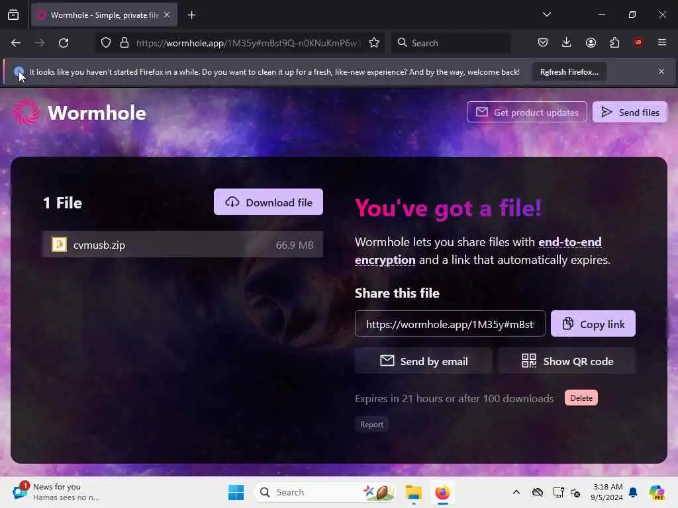Screen dimensions: 678x508
Task: Click Get product updates button
Action: pyautogui.click(x=526, y=112)
